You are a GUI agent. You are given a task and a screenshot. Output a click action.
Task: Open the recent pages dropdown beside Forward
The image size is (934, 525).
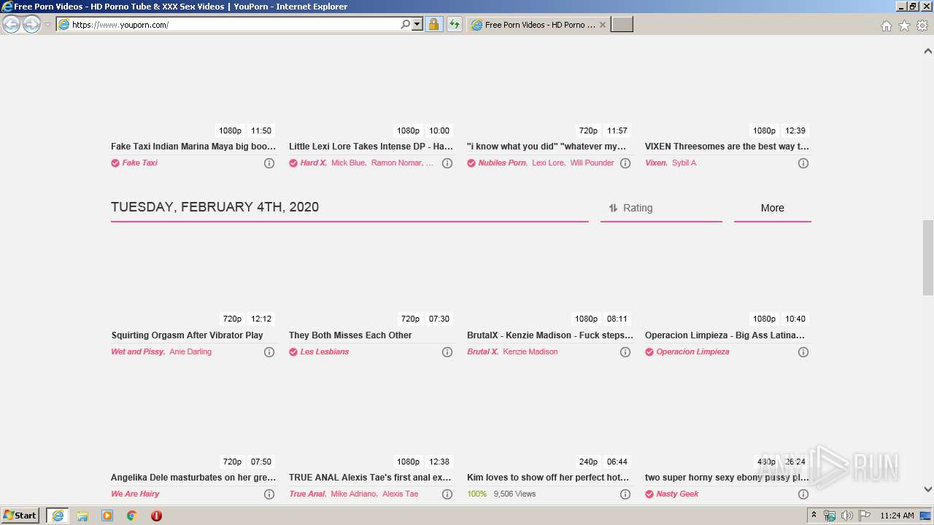coord(47,25)
